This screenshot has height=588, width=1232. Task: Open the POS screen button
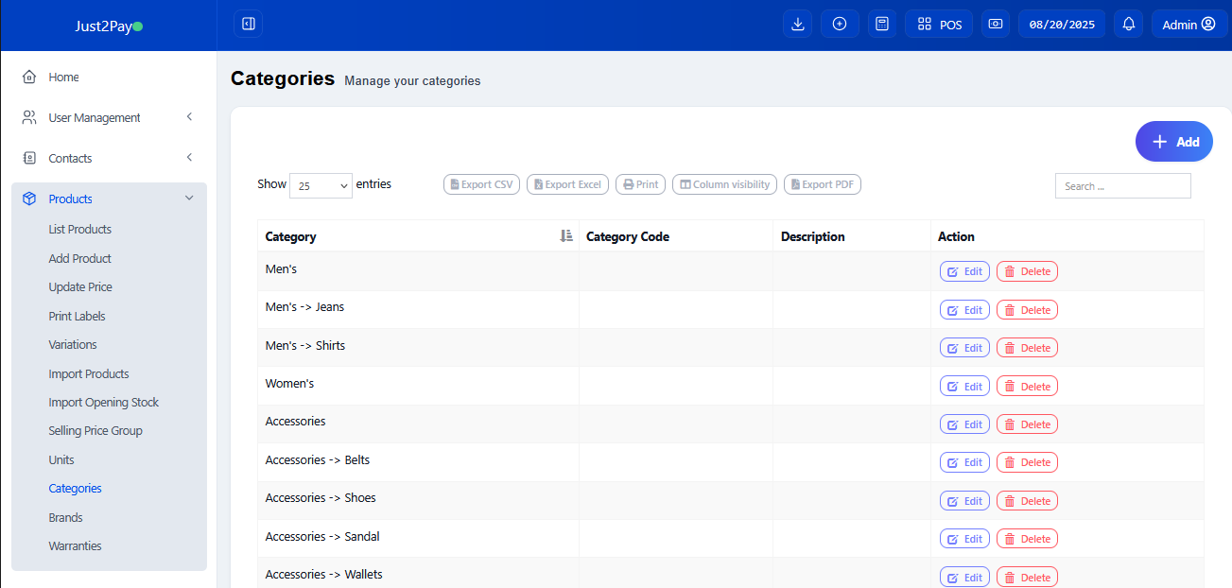[939, 25]
